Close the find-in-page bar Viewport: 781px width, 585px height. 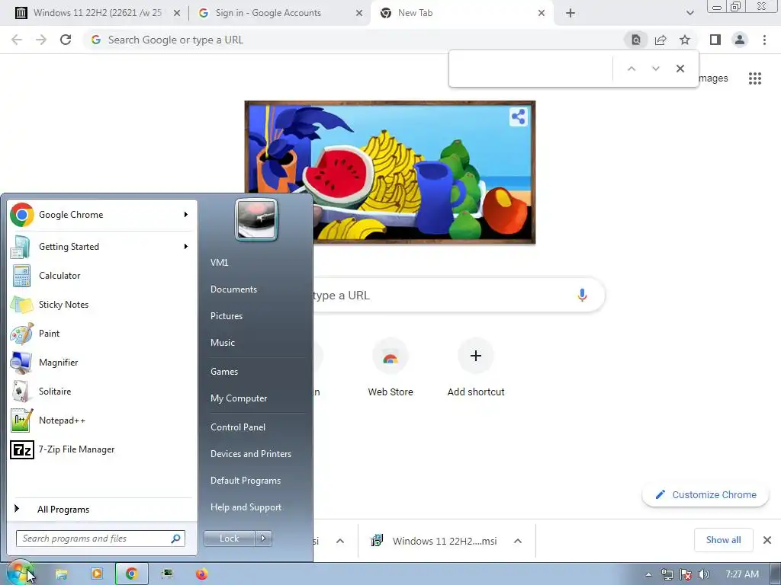tap(680, 69)
